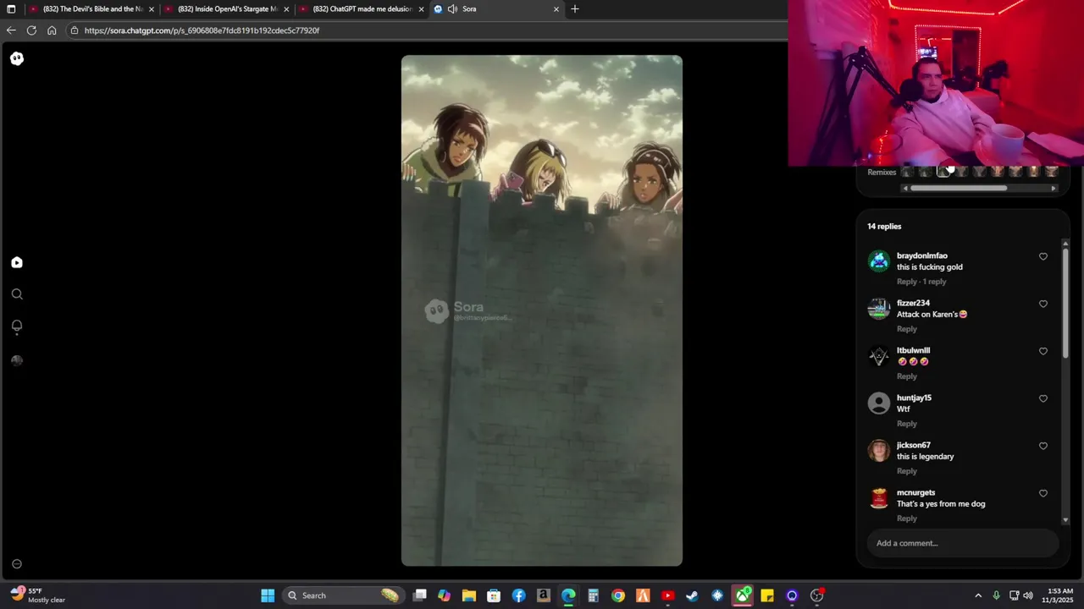Viewport: 1084px width, 609px height.
Task: View site info via the address bar lock
Action: (75, 30)
